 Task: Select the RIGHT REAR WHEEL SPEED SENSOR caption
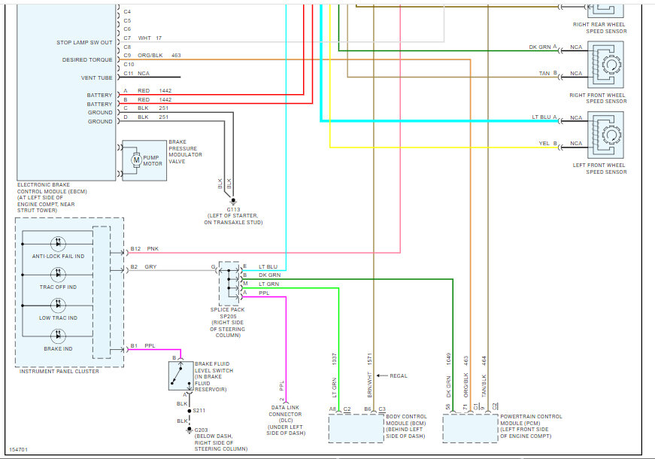(x=599, y=28)
